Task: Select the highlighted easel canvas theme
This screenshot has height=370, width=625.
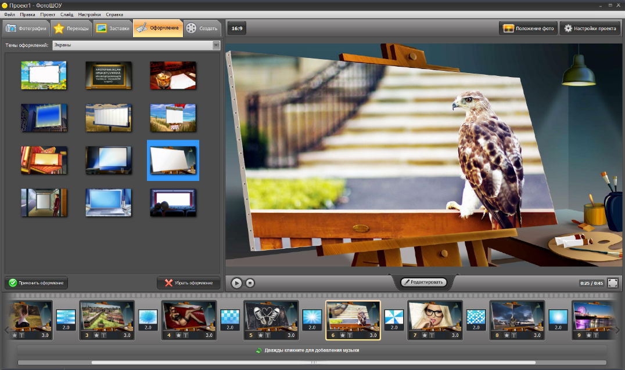Action: pos(173,160)
